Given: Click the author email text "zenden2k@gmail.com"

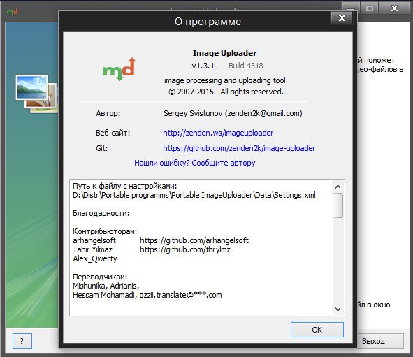Looking at the screenshot, I should (263, 113).
